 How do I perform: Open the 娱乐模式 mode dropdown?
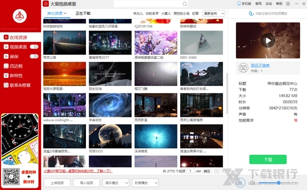tap(116, 183)
